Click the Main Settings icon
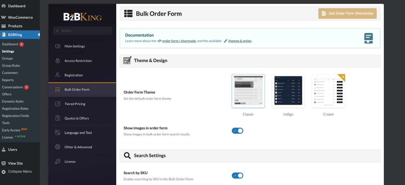The height and width of the screenshot is (185, 405). coord(58,46)
